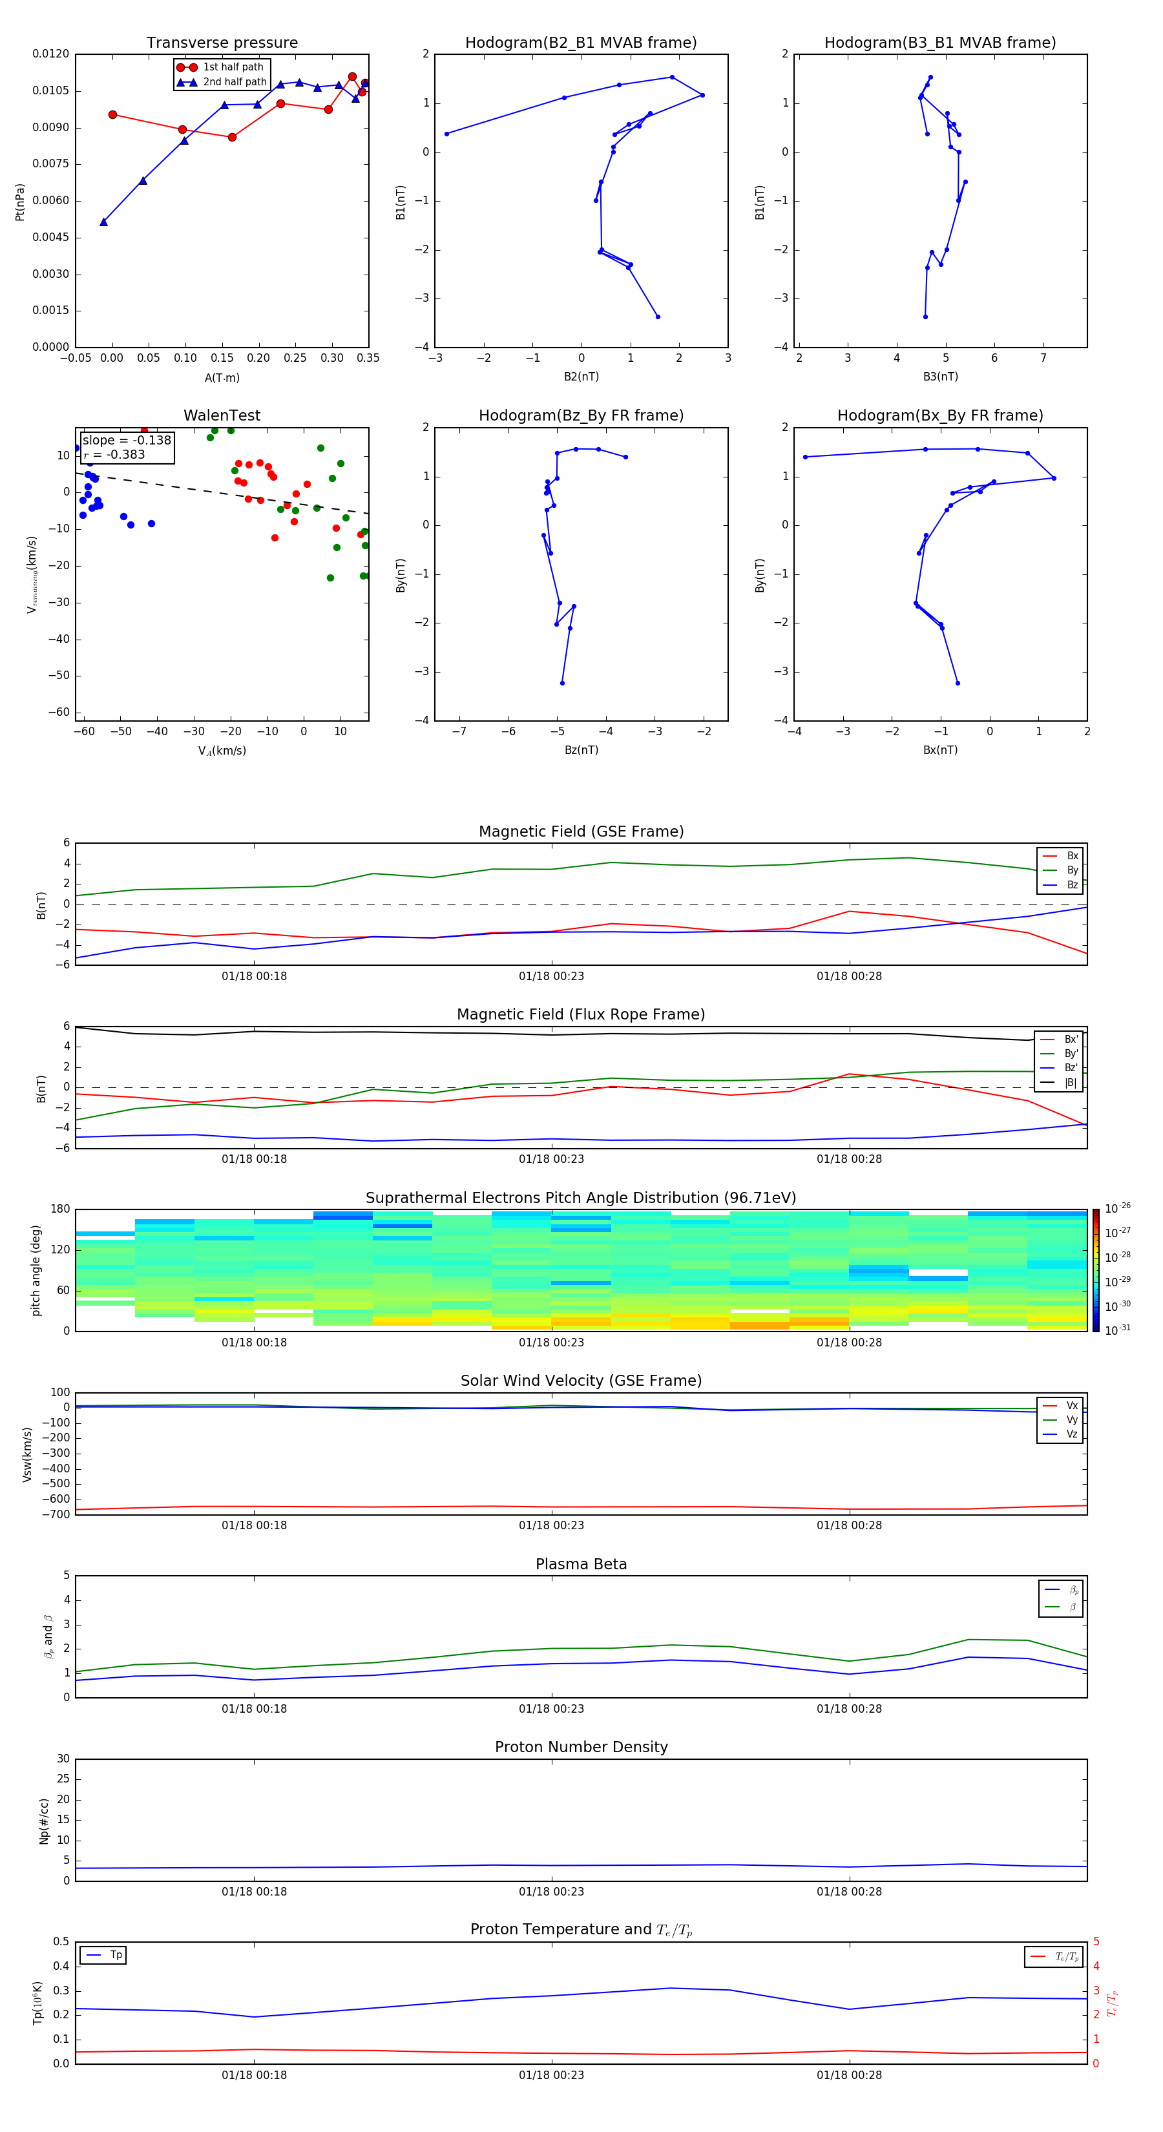
Task: Click the "Transverse pressure" plot title
Action: point(222,43)
